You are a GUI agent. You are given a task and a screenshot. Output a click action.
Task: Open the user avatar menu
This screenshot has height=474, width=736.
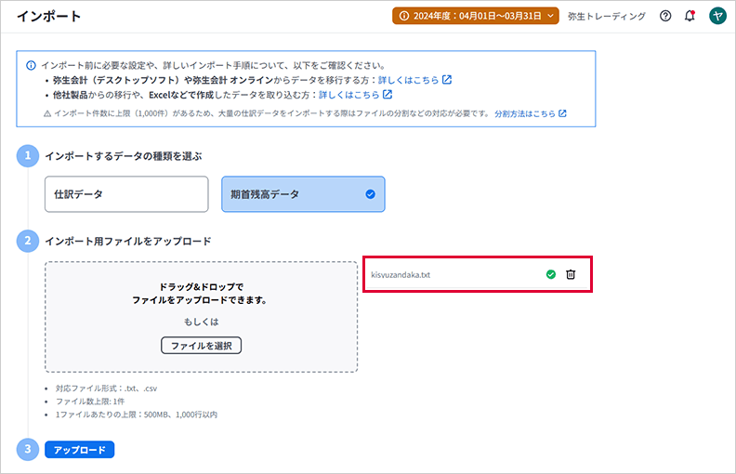click(x=716, y=16)
